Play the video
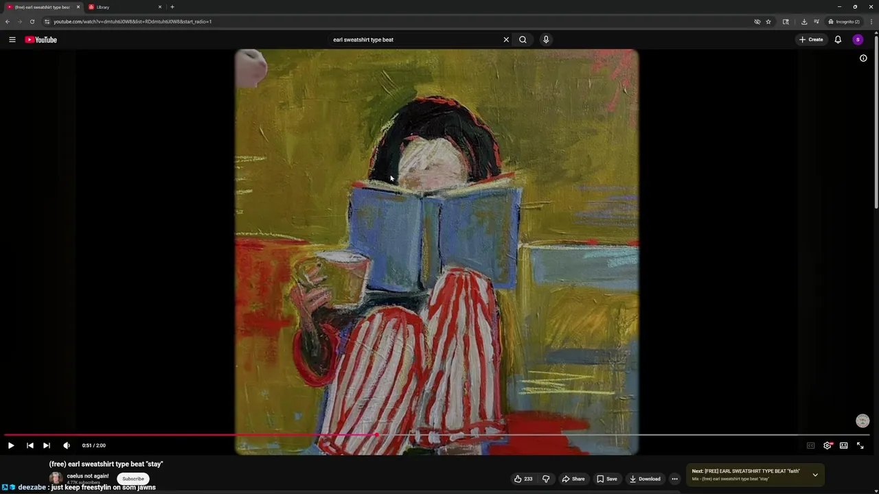The width and height of the screenshot is (879, 494). pyautogui.click(x=11, y=445)
